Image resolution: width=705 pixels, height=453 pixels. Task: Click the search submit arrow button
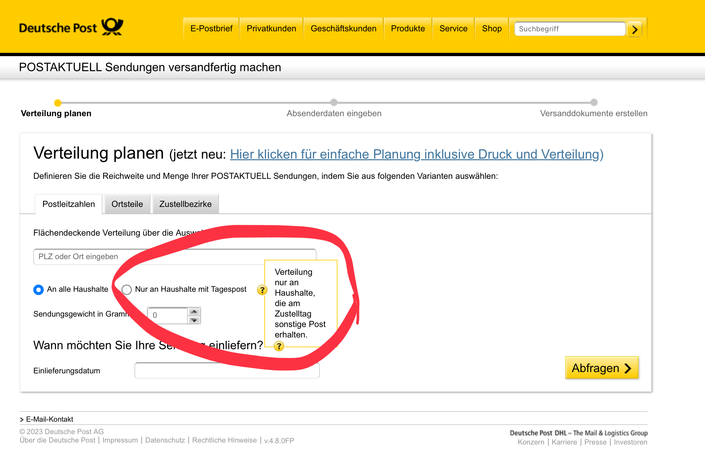pos(634,29)
